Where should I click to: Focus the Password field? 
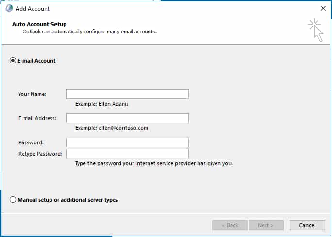(x=128, y=142)
